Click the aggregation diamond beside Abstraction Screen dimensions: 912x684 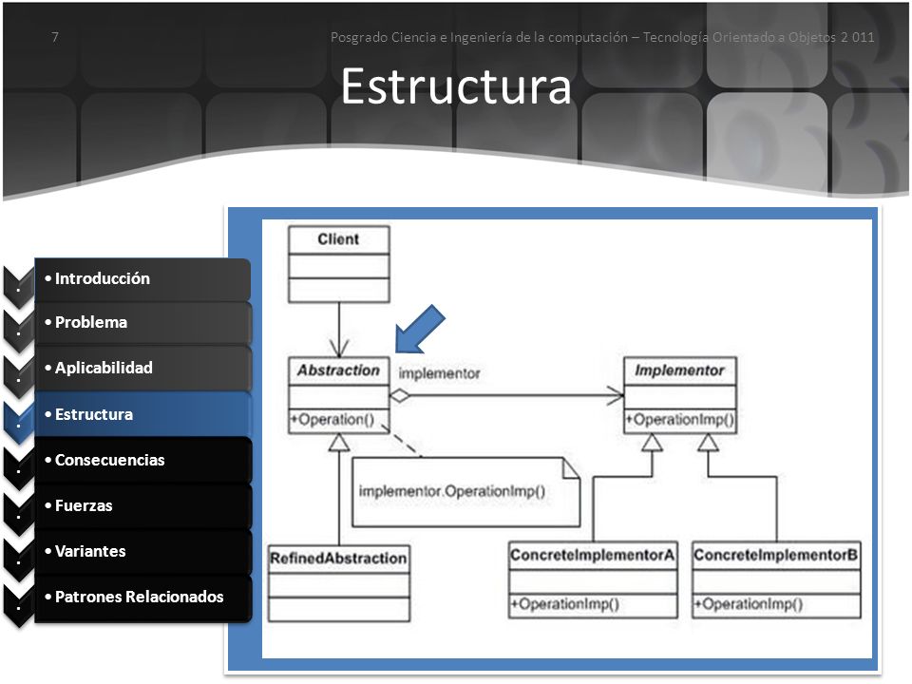[400, 396]
